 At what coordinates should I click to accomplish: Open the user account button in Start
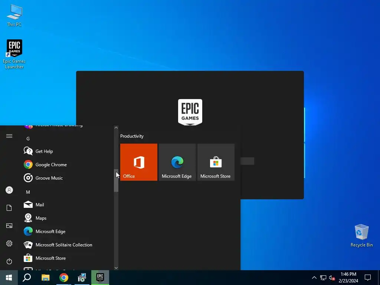[9, 190]
